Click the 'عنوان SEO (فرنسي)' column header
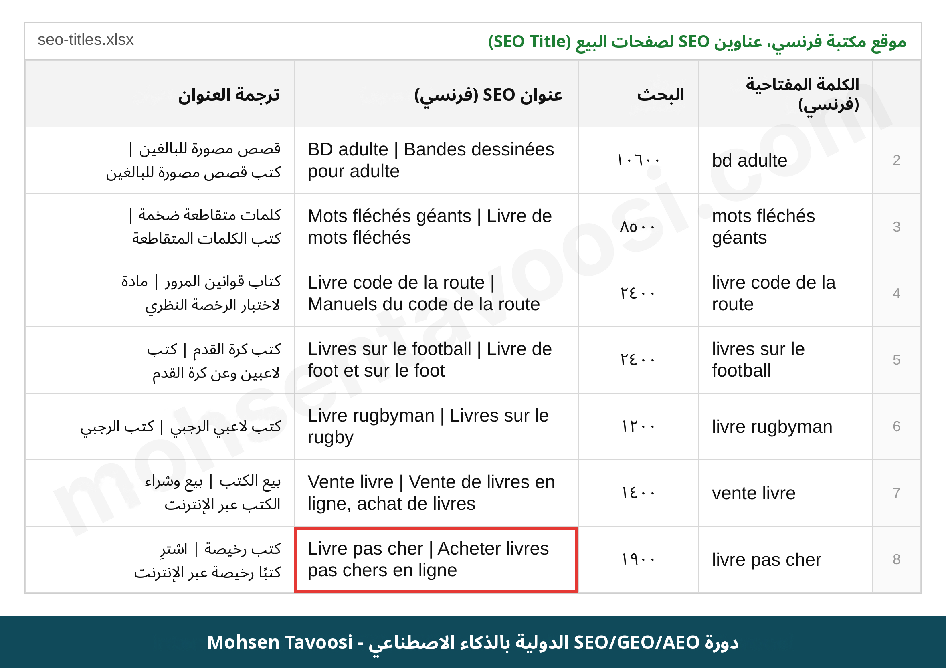 (437, 94)
